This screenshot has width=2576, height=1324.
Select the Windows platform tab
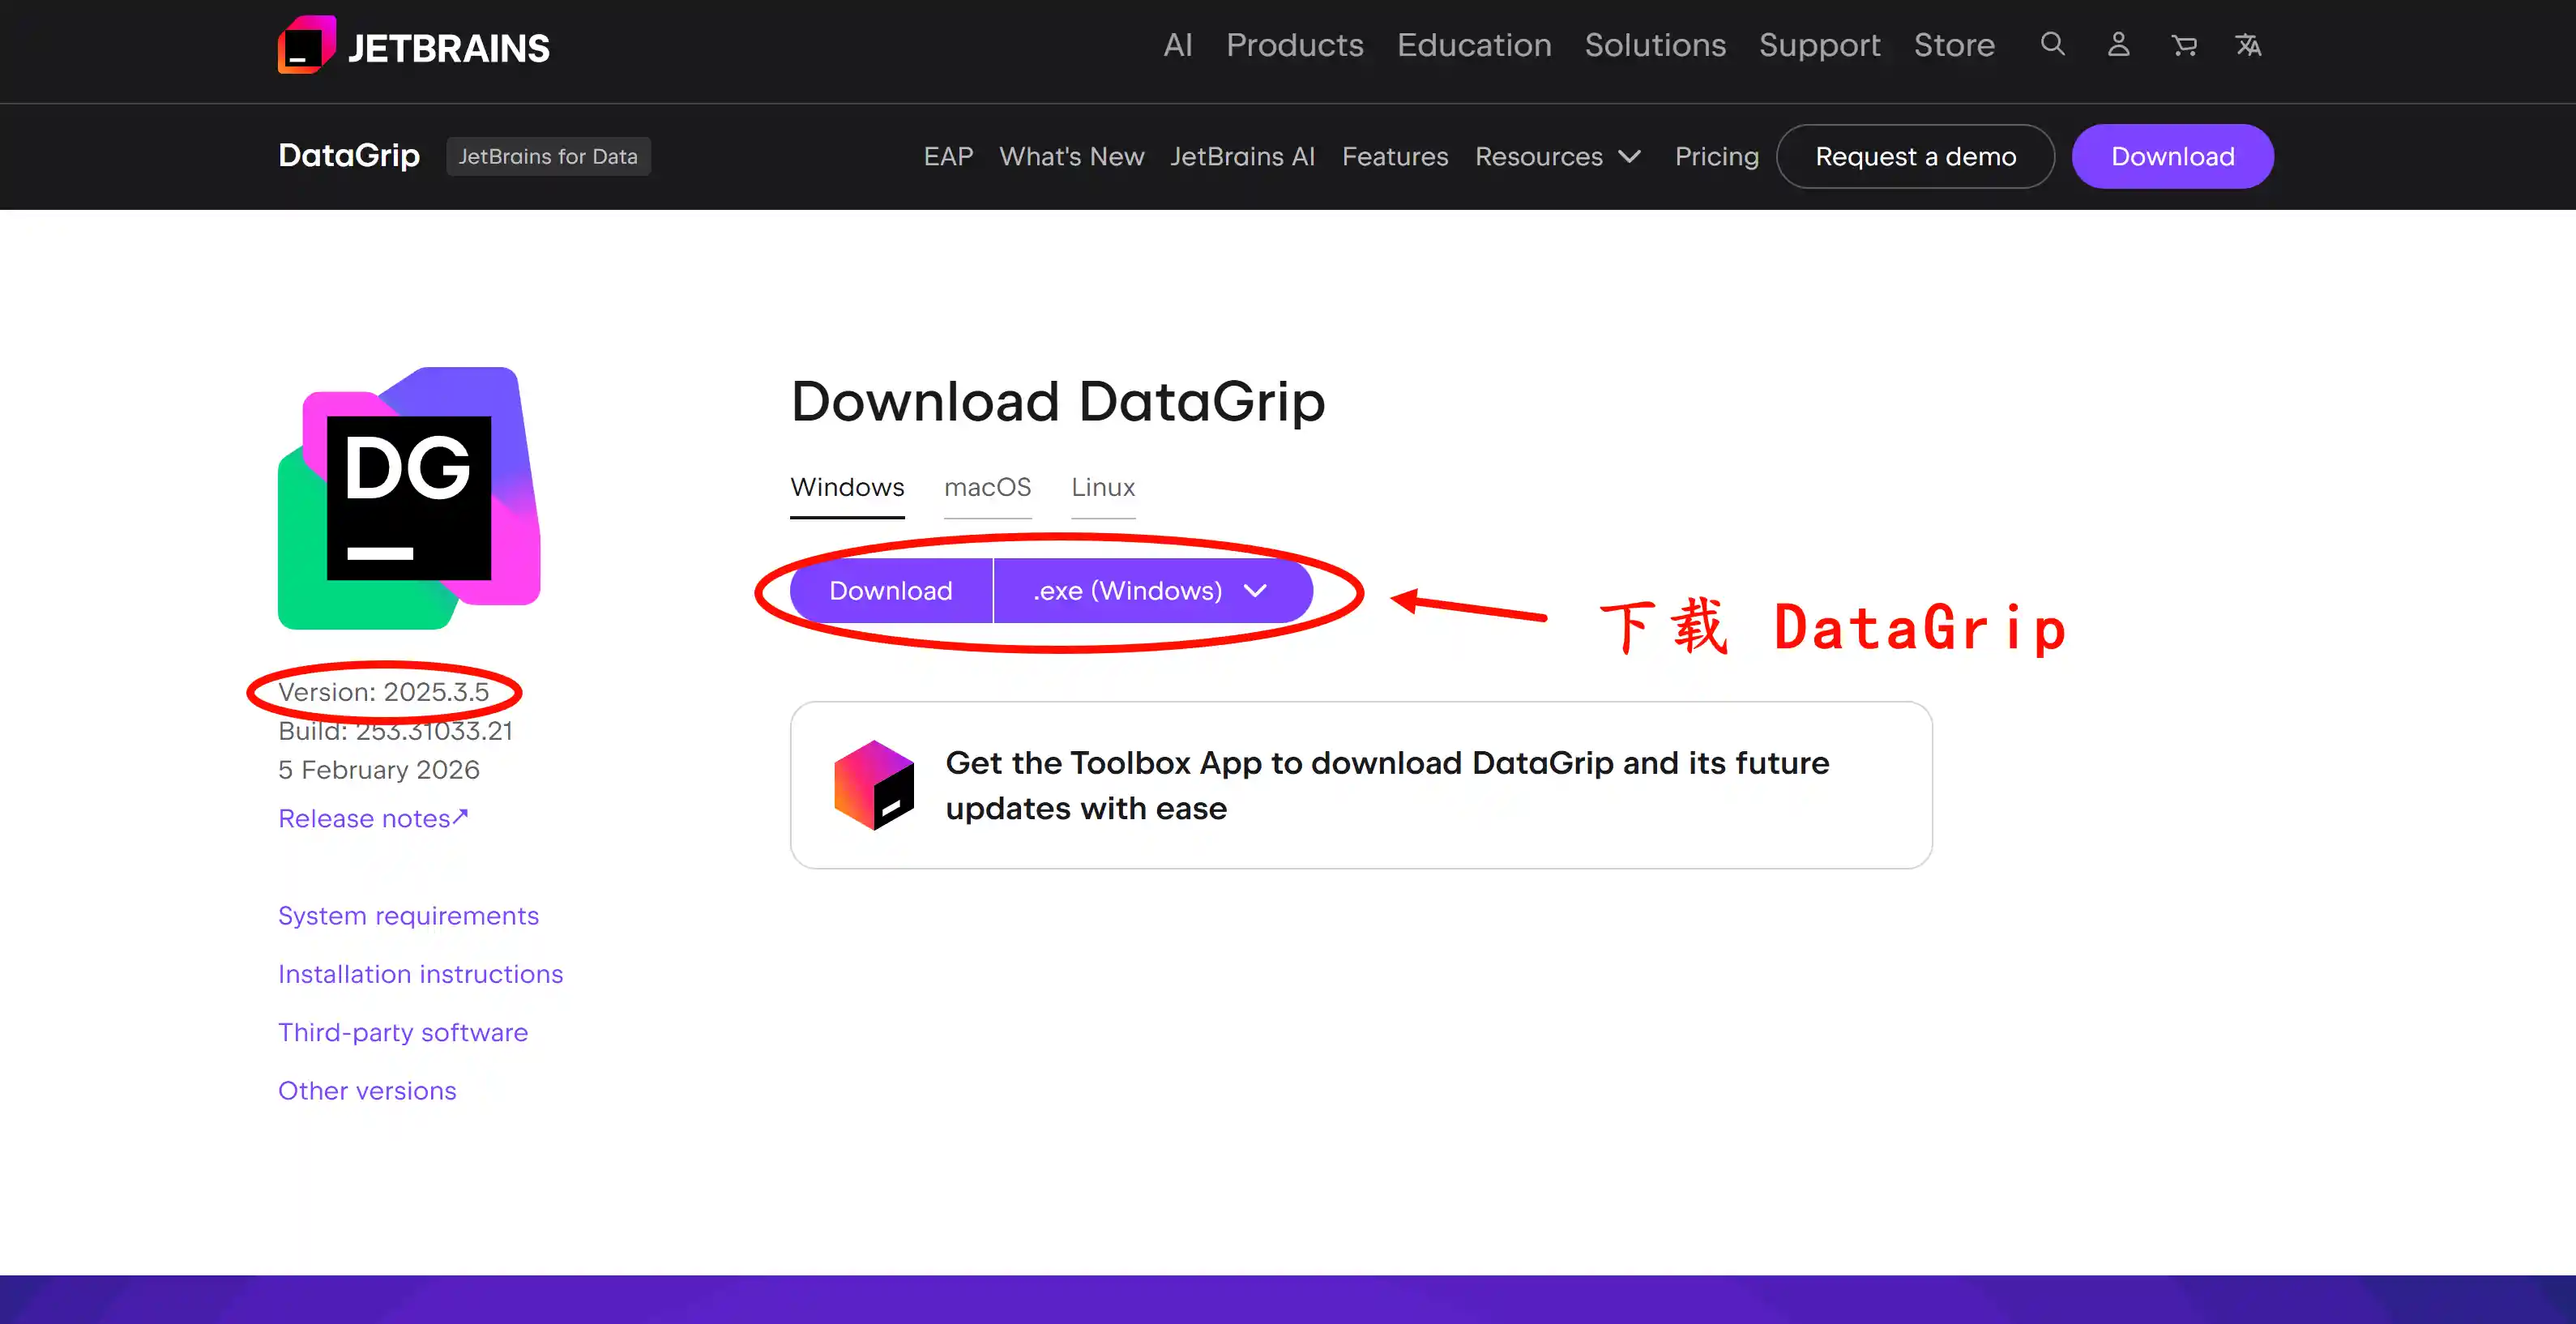point(847,488)
